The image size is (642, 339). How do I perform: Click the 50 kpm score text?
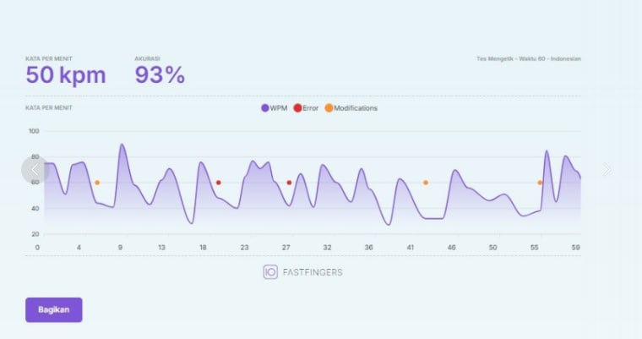point(66,75)
